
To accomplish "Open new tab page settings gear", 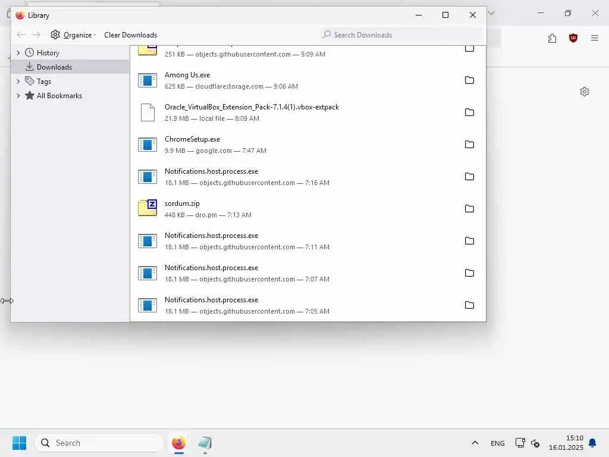I will click(x=585, y=92).
